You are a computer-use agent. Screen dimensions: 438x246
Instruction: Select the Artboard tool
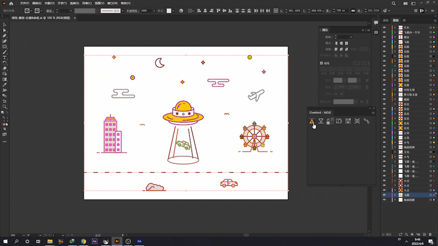(x=4, y=101)
